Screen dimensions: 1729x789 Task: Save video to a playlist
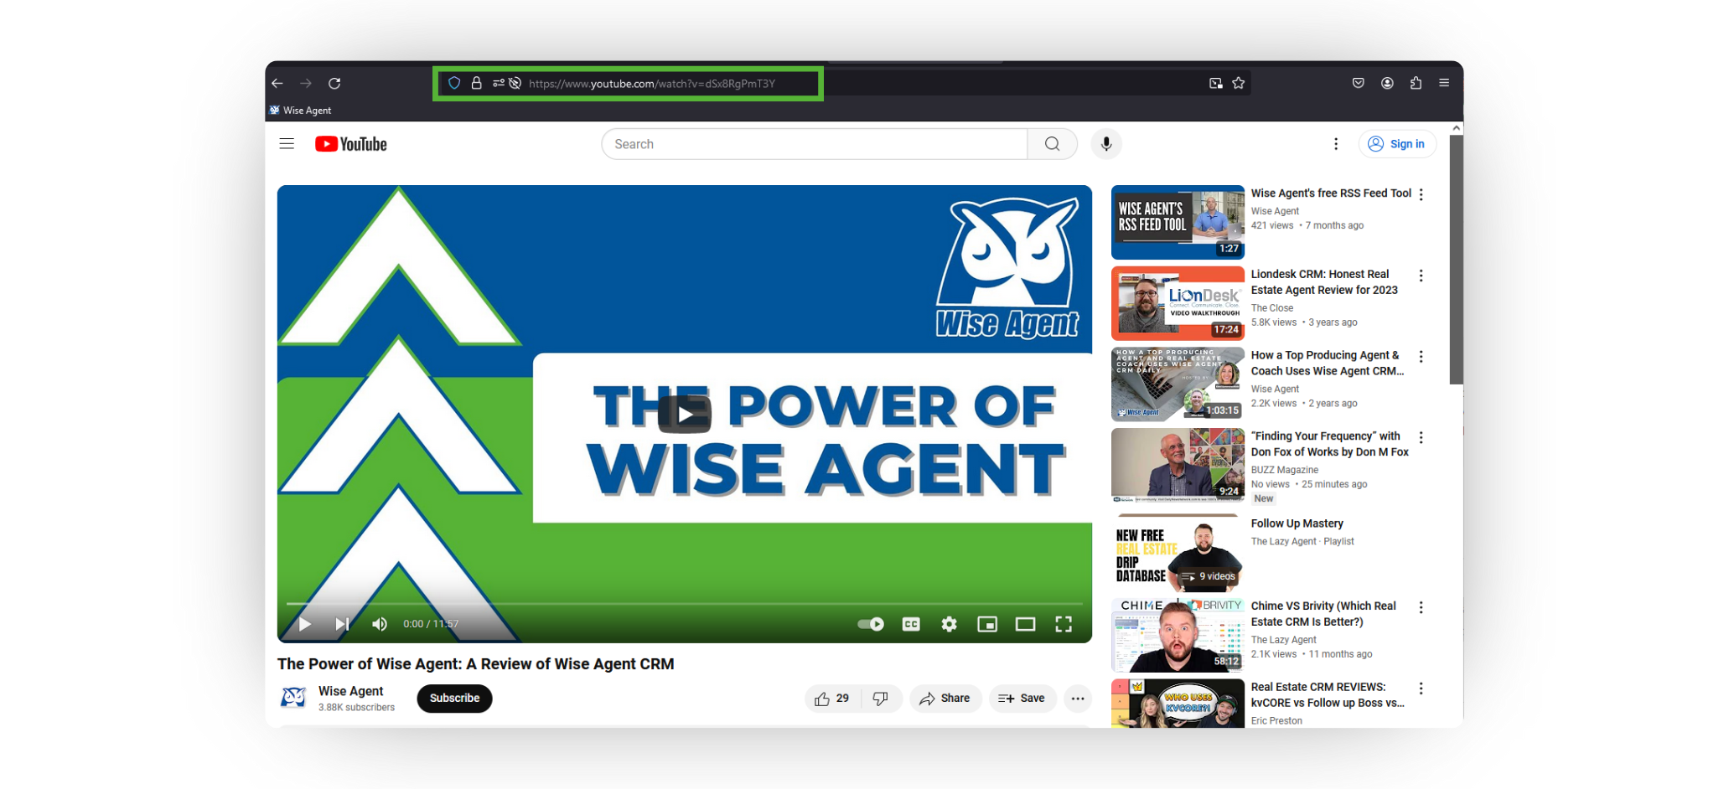point(1022,699)
